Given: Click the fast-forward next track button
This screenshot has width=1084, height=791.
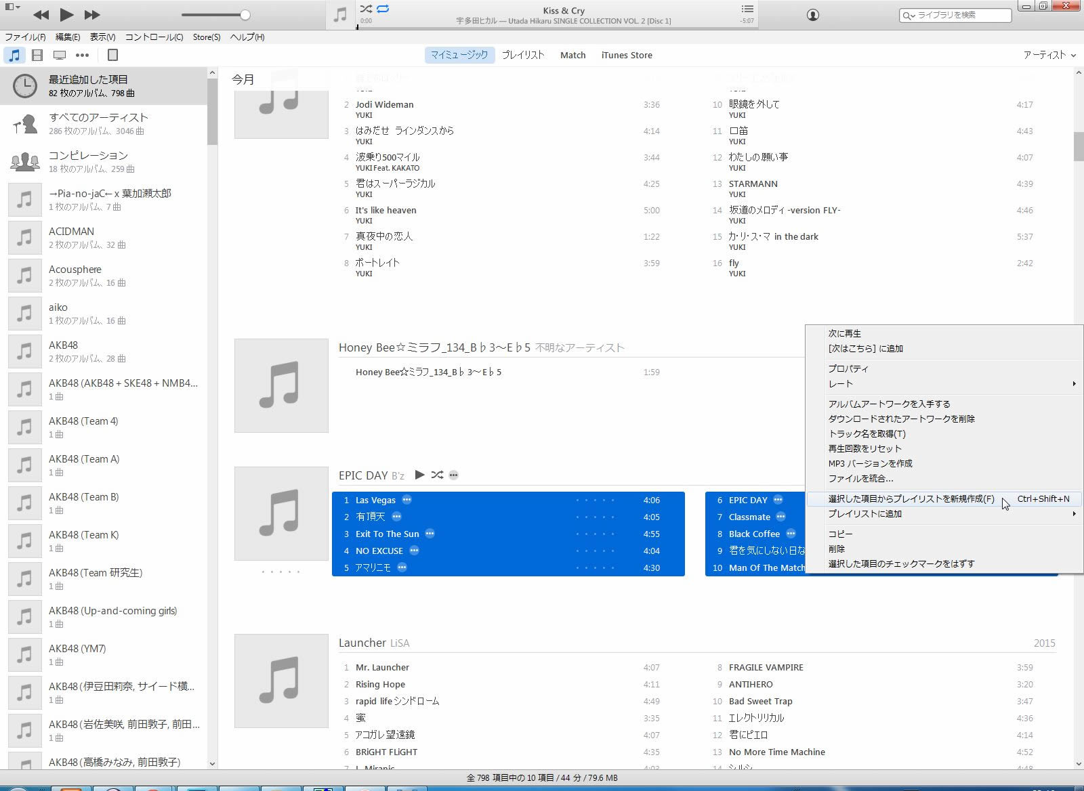Looking at the screenshot, I should tap(92, 14).
